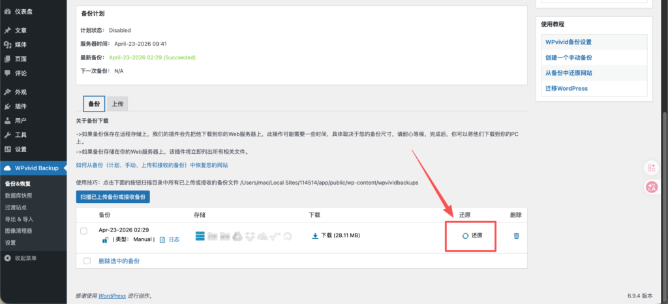The width and height of the screenshot is (668, 304).
Task: Open the 仪表盘 dashboard menu
Action: point(33,12)
